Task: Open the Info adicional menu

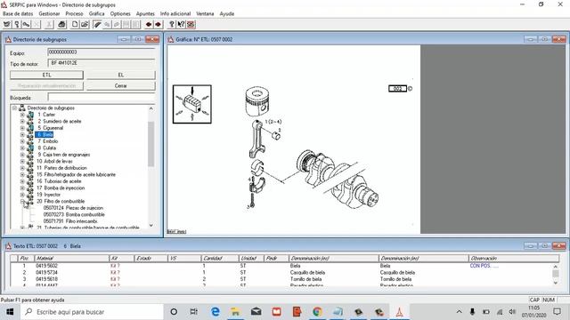Action: coord(175,13)
